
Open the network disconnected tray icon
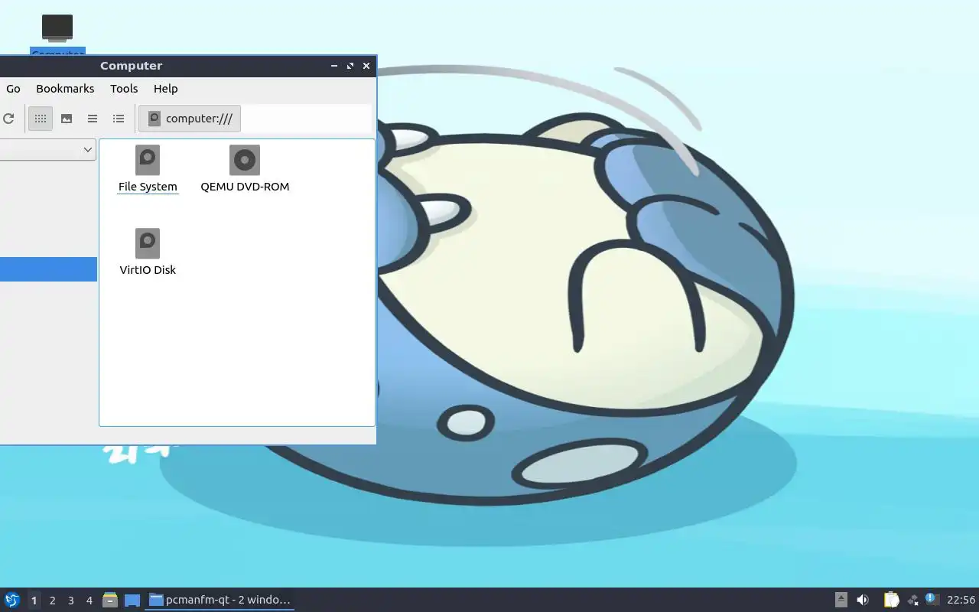tap(912, 600)
